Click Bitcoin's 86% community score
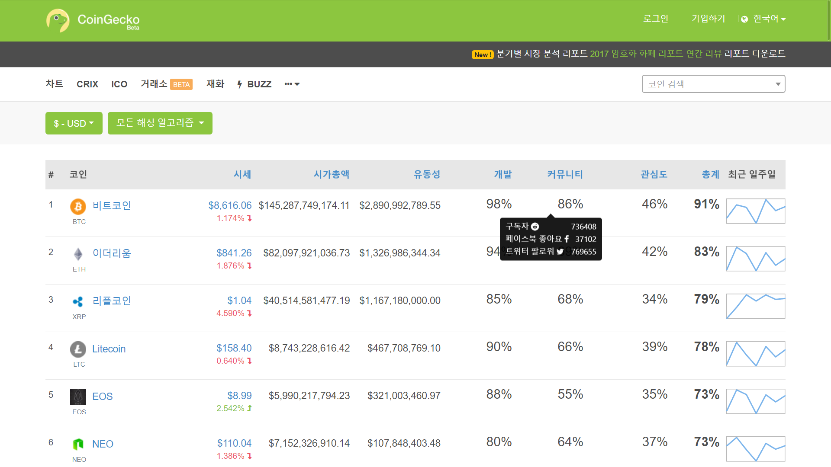The image size is (831, 467). coord(570,204)
